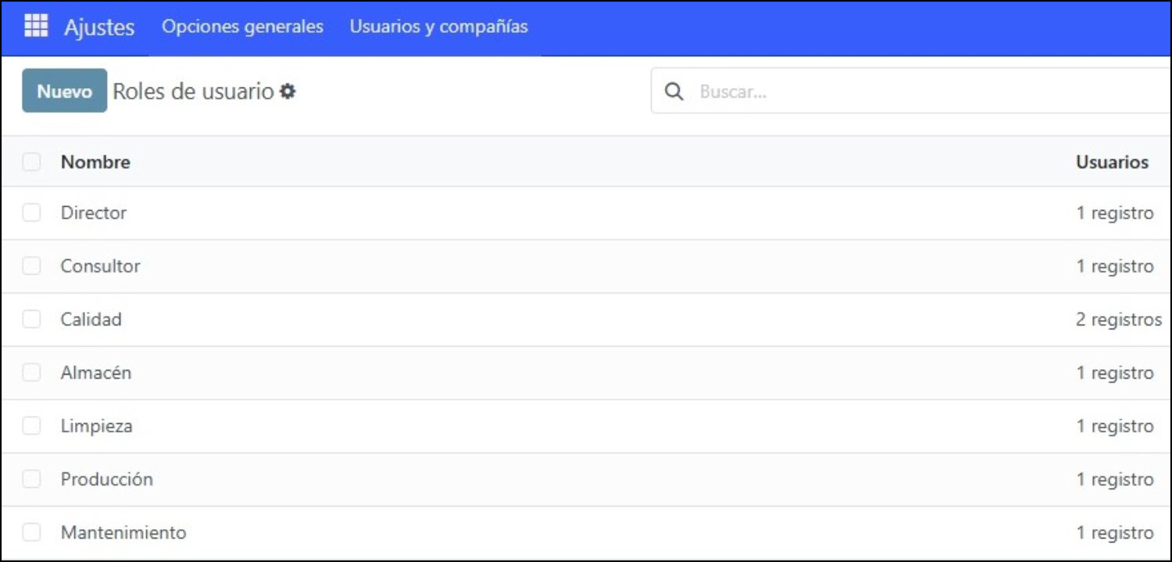This screenshot has height=562, width=1172.
Task: Click the Nuevo button
Action: (x=64, y=91)
